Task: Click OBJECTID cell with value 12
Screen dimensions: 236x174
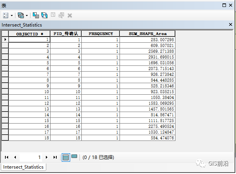Action: (x=29, y=103)
